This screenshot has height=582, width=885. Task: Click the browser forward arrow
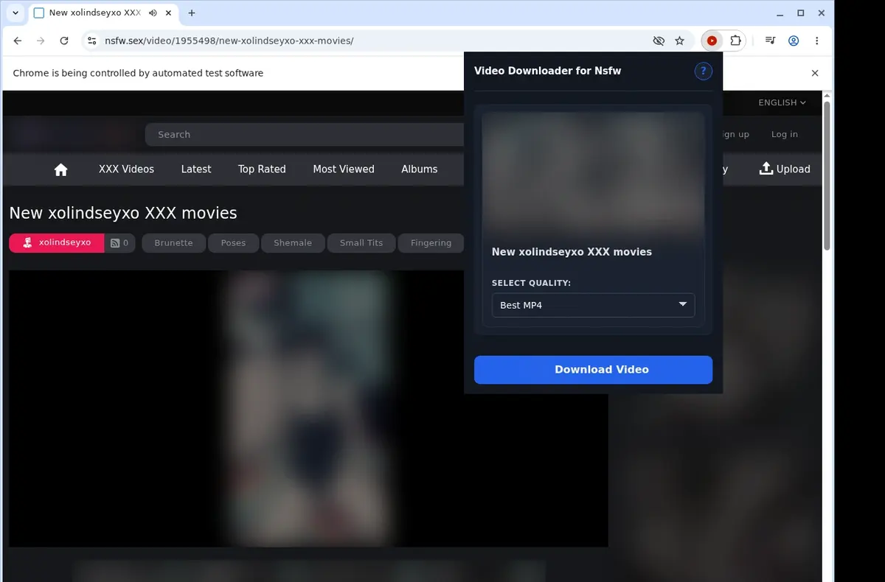point(41,41)
